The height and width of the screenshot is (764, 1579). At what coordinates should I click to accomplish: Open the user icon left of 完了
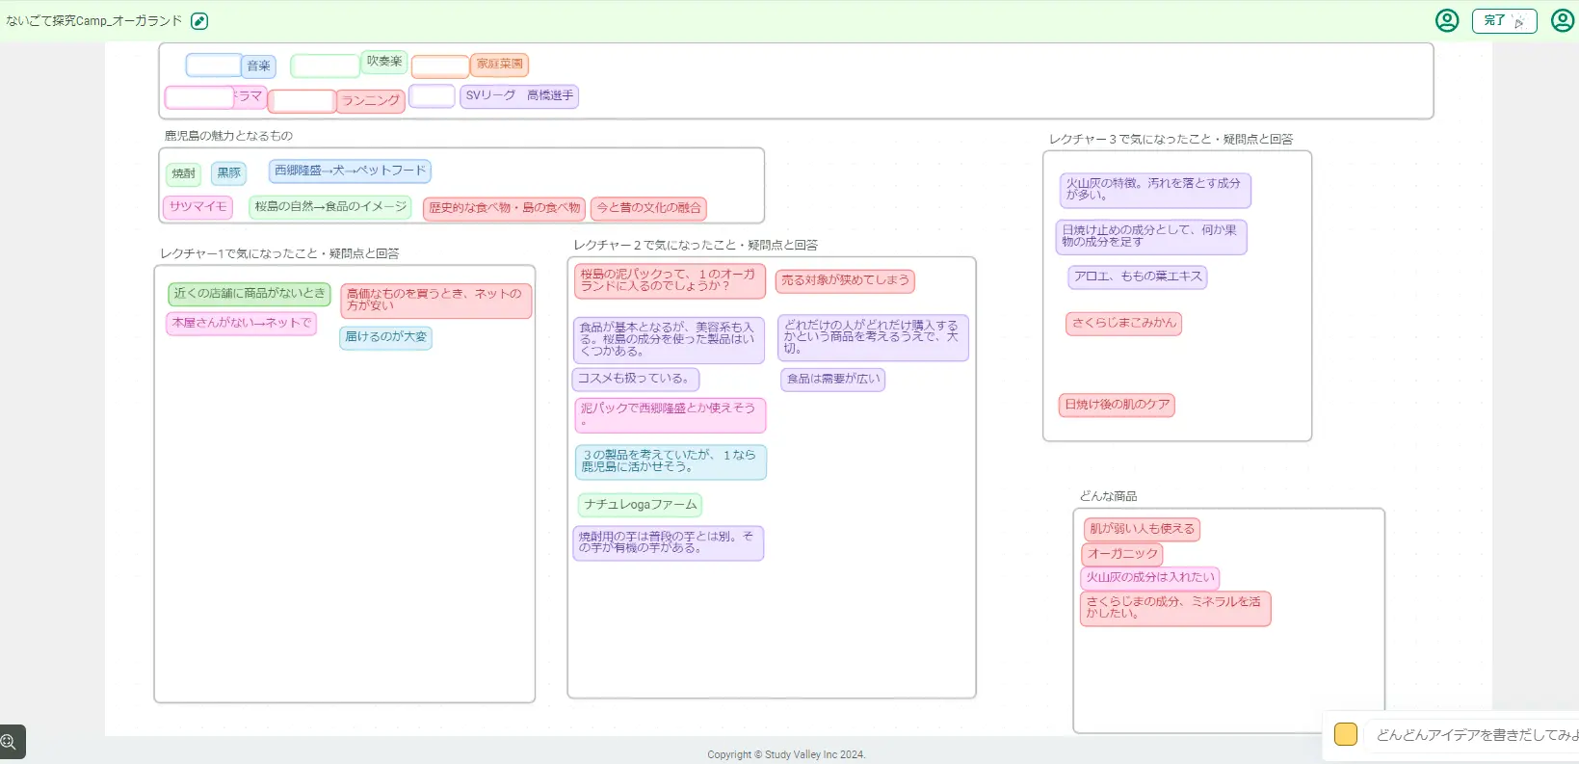click(x=1447, y=20)
